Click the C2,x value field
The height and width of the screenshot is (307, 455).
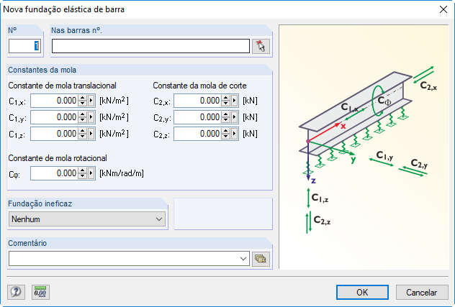pos(197,101)
